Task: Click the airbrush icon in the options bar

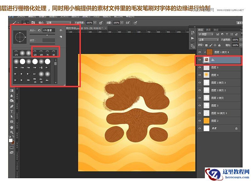Action: coord(128,23)
